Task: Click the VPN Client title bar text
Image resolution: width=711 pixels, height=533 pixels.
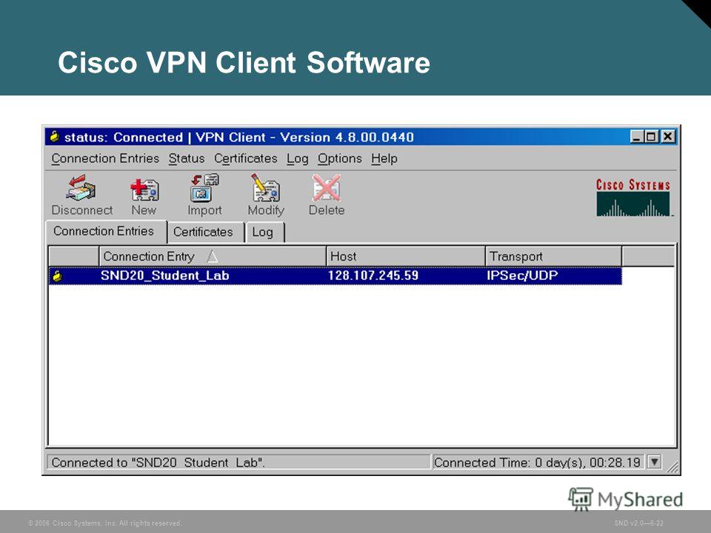Action: [x=239, y=137]
